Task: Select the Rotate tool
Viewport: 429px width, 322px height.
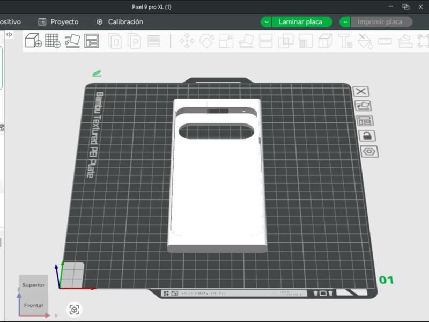Action: [x=206, y=41]
